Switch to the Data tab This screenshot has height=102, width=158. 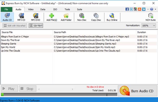tap(43, 10)
